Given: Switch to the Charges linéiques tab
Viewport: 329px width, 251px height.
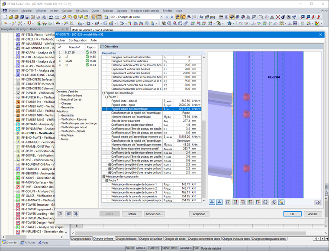Looking at the screenshot, I should click(126, 238).
